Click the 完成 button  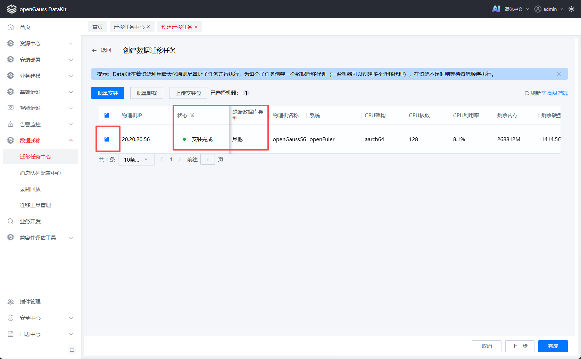pyautogui.click(x=553, y=346)
